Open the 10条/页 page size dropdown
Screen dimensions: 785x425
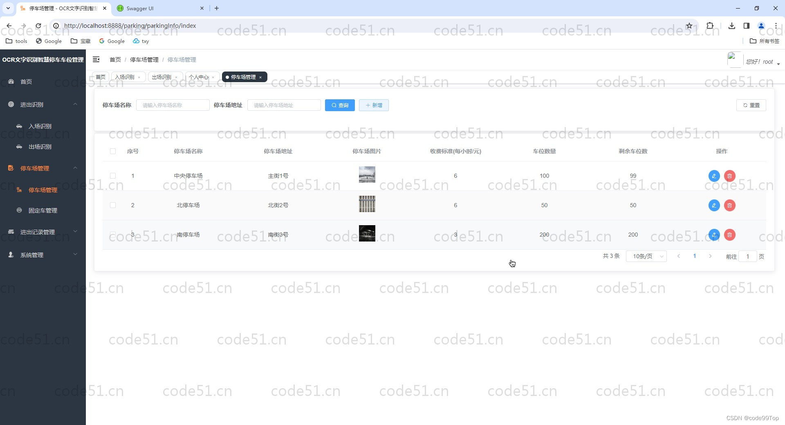tap(646, 256)
